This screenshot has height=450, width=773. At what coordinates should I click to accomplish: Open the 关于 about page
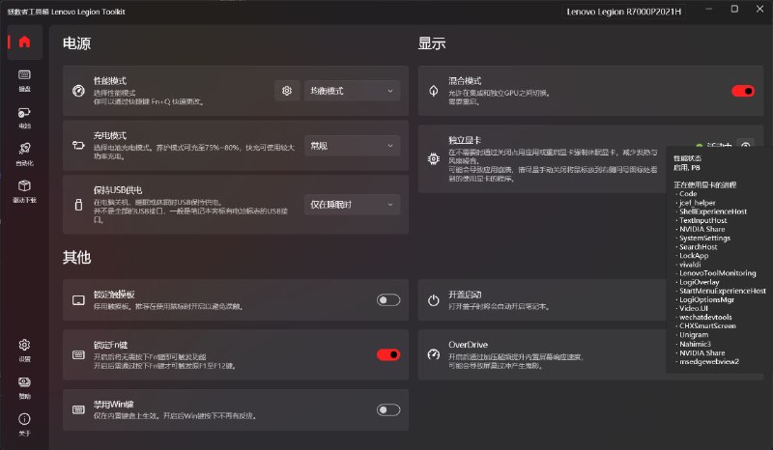24,423
